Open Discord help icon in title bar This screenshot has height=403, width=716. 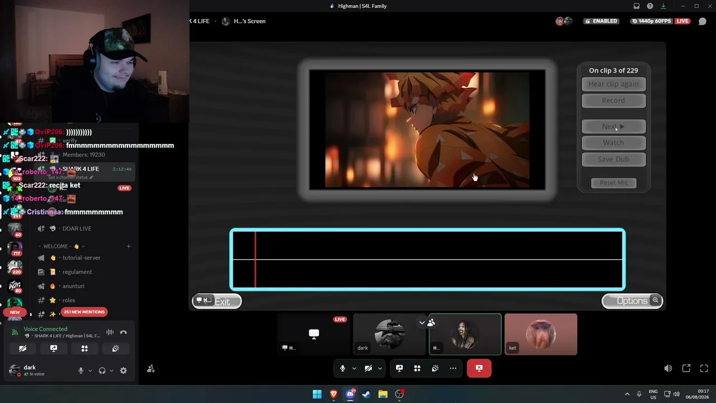point(650,6)
